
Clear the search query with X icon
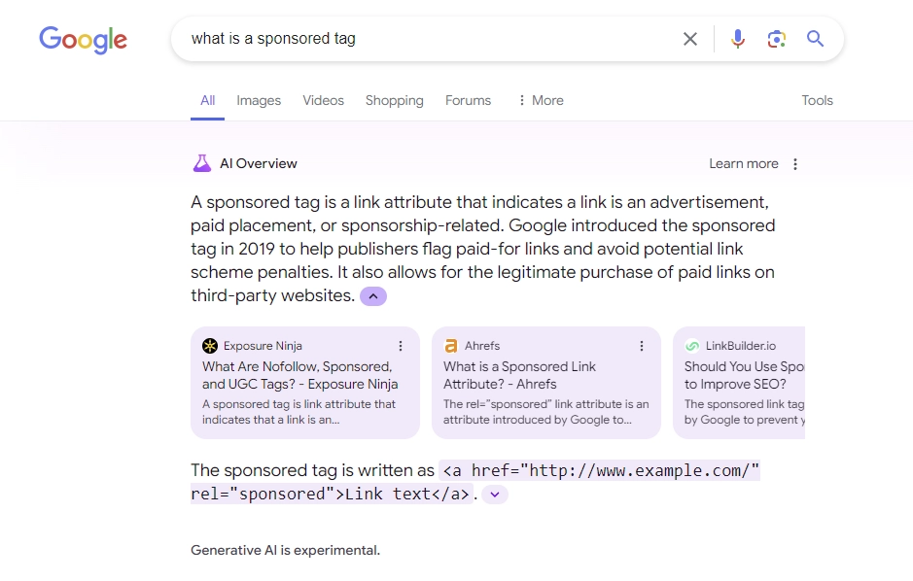click(x=690, y=39)
